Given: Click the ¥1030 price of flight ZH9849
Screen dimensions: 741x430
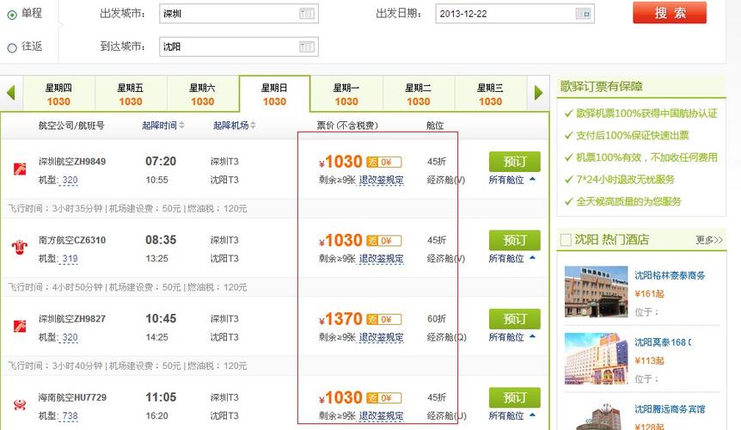Looking at the screenshot, I should pos(340,162).
